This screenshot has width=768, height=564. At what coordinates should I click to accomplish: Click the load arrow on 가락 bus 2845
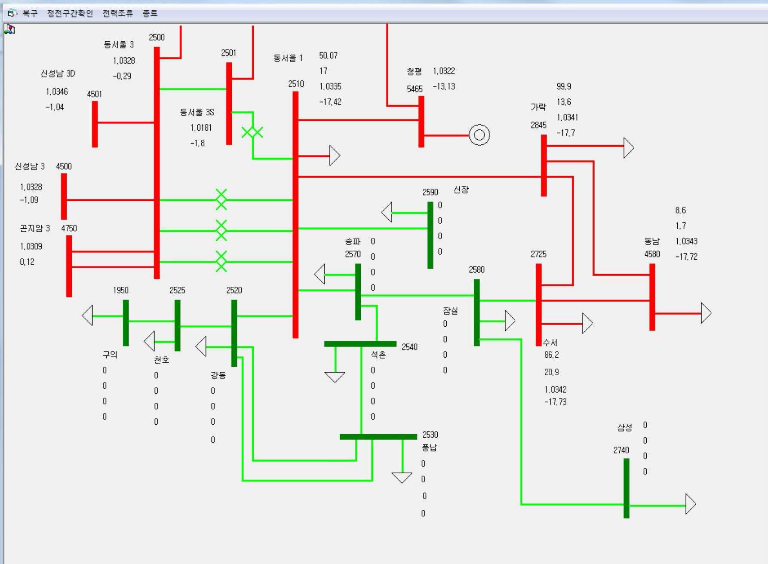tap(629, 147)
